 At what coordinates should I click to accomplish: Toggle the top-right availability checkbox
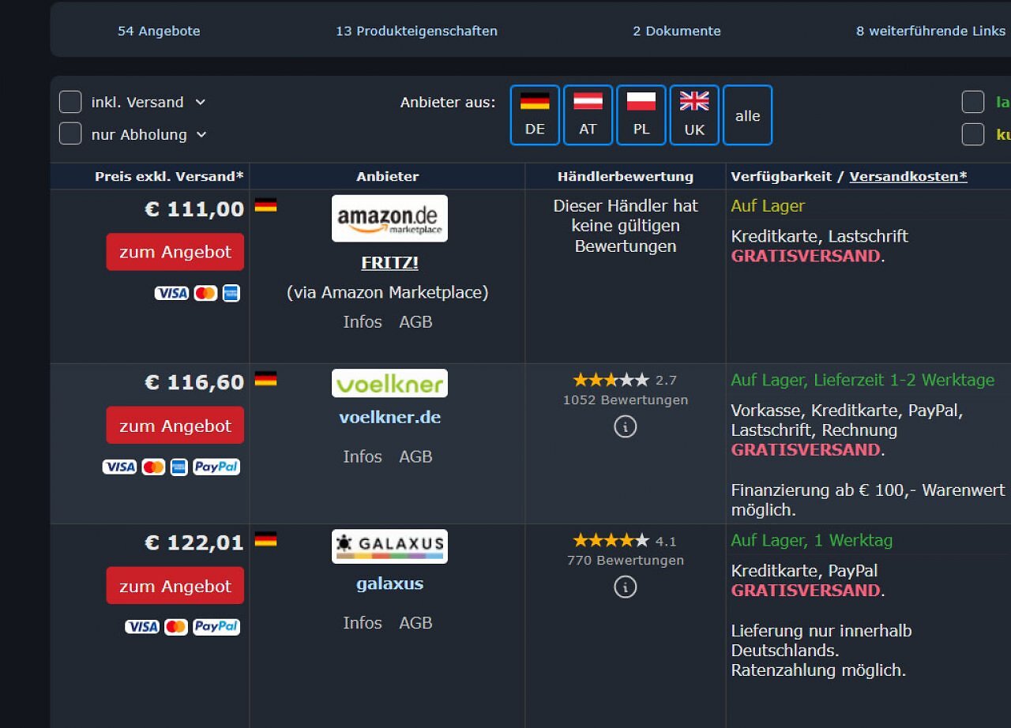pos(973,102)
